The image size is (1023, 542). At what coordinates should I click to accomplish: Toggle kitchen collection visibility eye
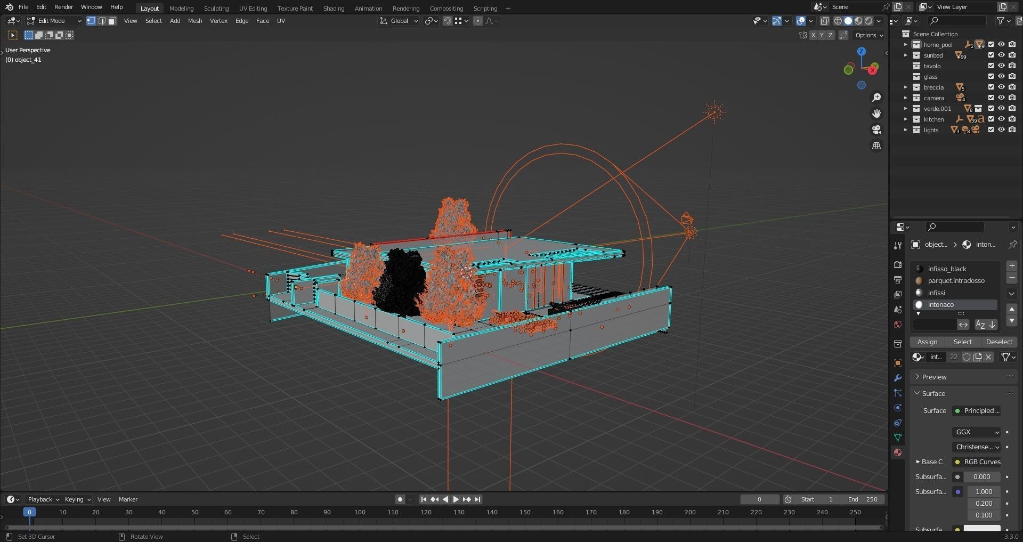(x=1001, y=119)
